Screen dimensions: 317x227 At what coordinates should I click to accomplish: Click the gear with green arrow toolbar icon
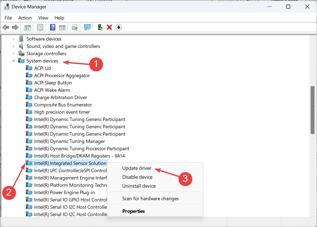pos(75,27)
